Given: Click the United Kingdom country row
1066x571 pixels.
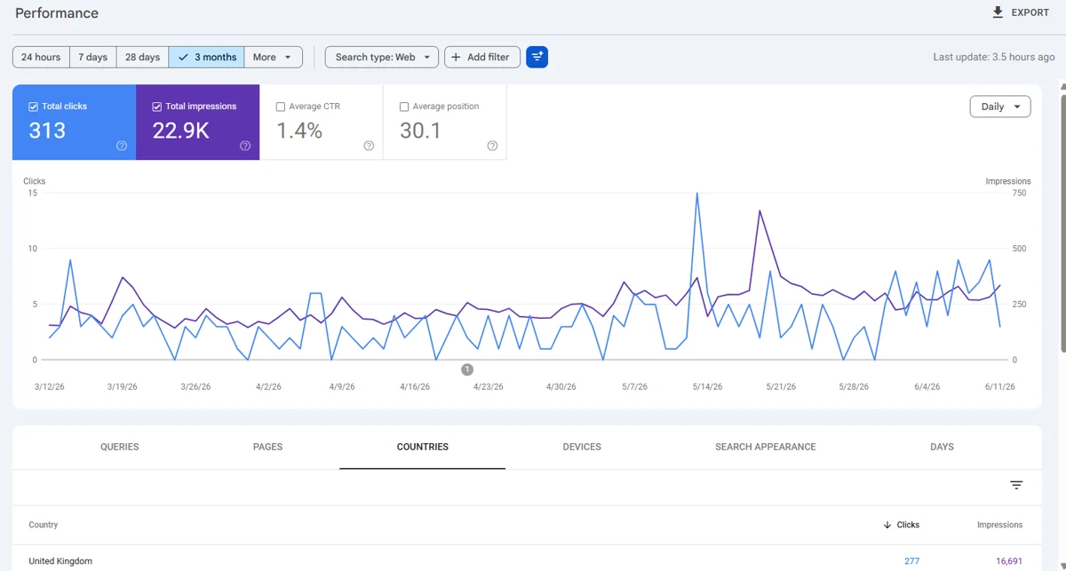Looking at the screenshot, I should [x=527, y=560].
